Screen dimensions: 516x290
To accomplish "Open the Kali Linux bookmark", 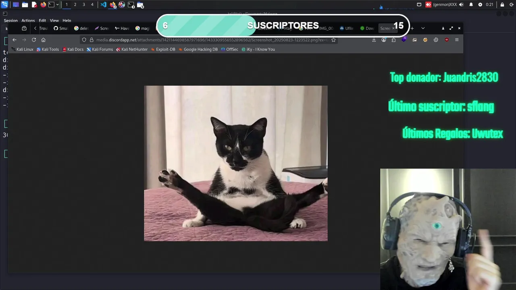I will [22, 50].
